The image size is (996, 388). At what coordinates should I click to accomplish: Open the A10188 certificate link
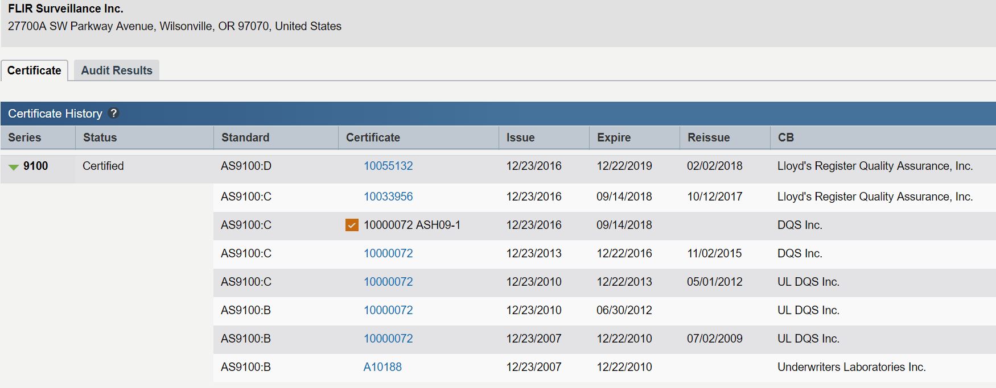[382, 367]
